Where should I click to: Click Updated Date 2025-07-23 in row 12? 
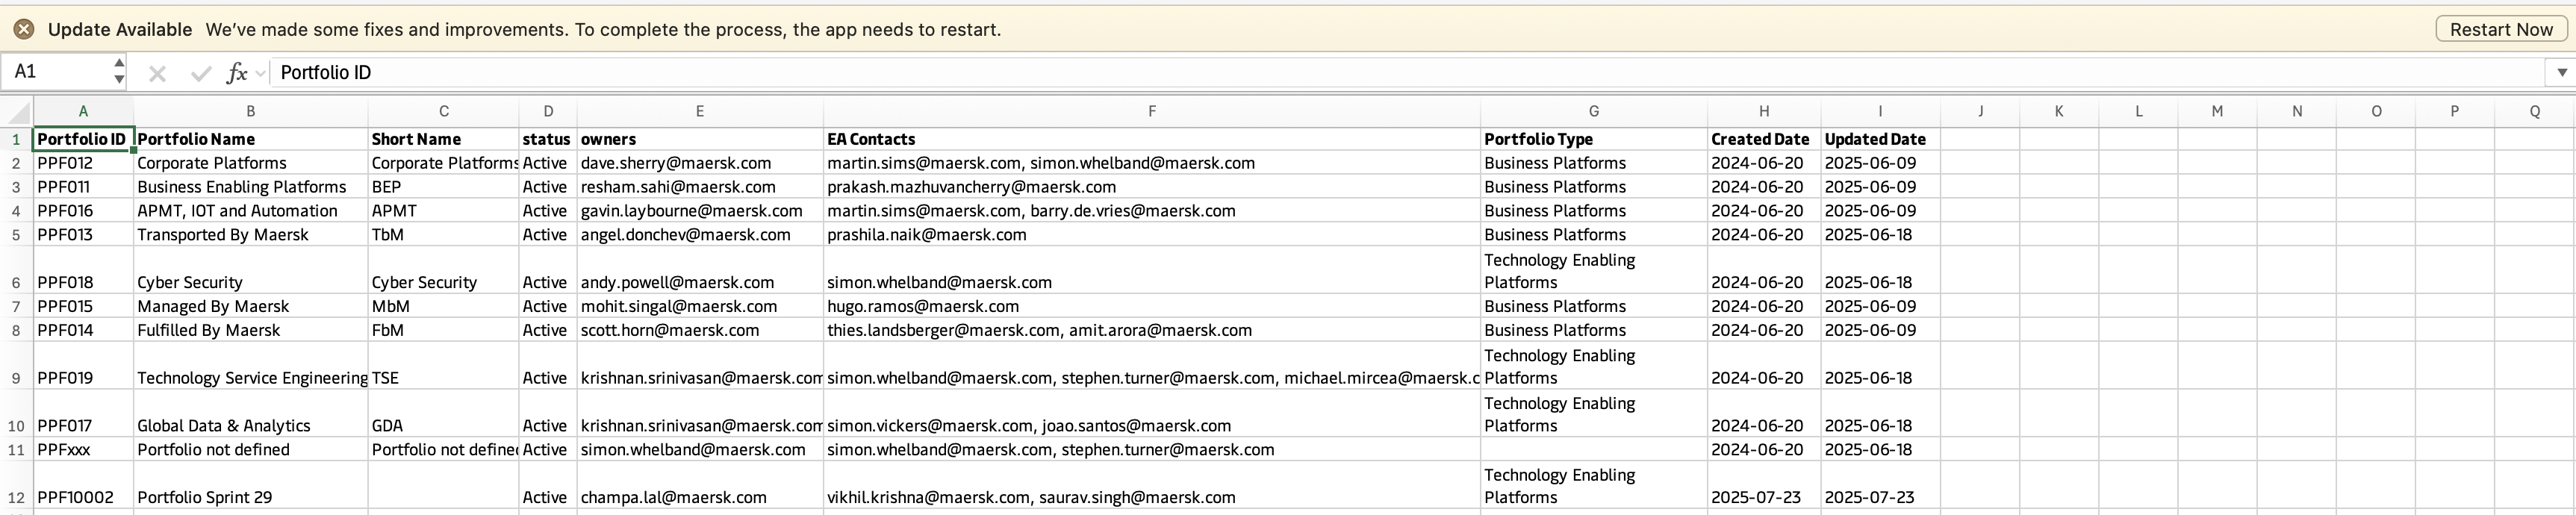coord(1880,485)
